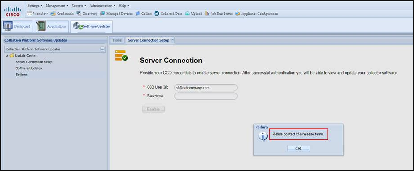
Task: Collapse the Update Center tree node
Action: (x=7, y=56)
